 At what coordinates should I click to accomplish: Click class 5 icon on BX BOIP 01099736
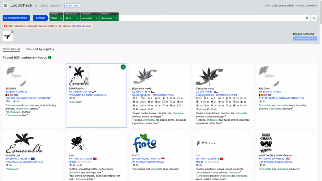coord(8,101)
